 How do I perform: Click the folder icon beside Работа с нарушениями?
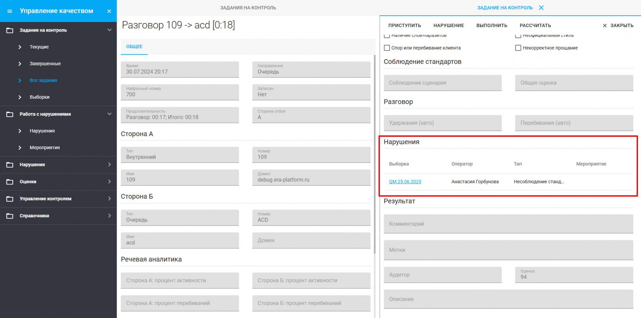[x=9, y=114]
